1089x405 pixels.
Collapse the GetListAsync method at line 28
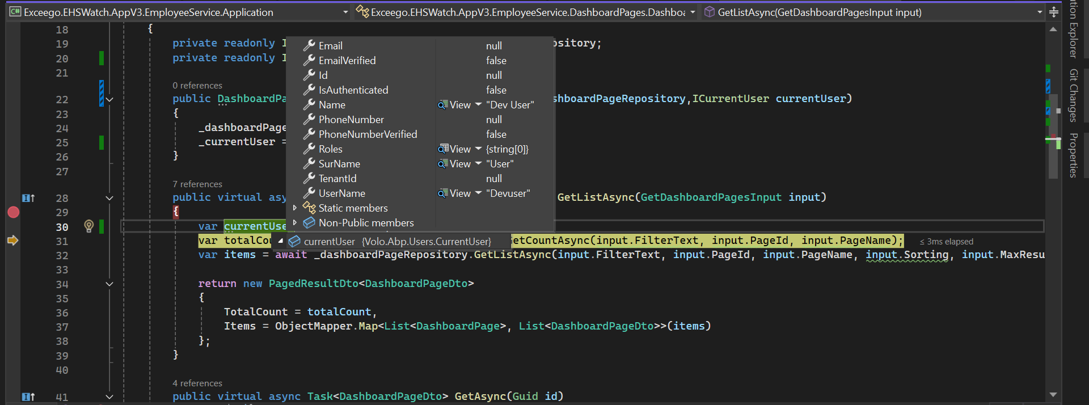click(x=109, y=198)
